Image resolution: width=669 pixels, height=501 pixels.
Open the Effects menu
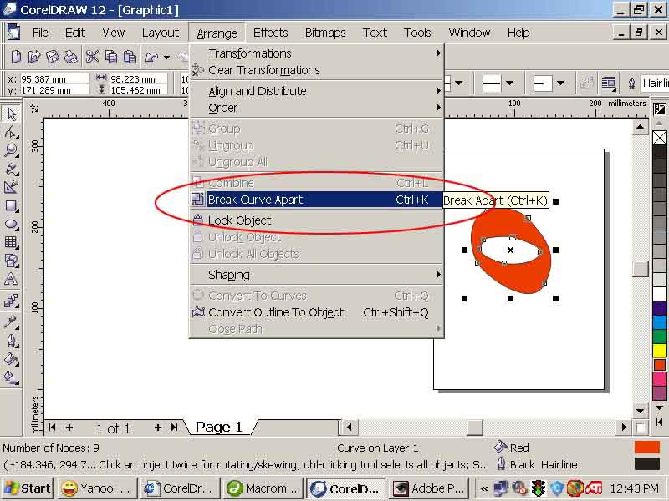coord(270,33)
